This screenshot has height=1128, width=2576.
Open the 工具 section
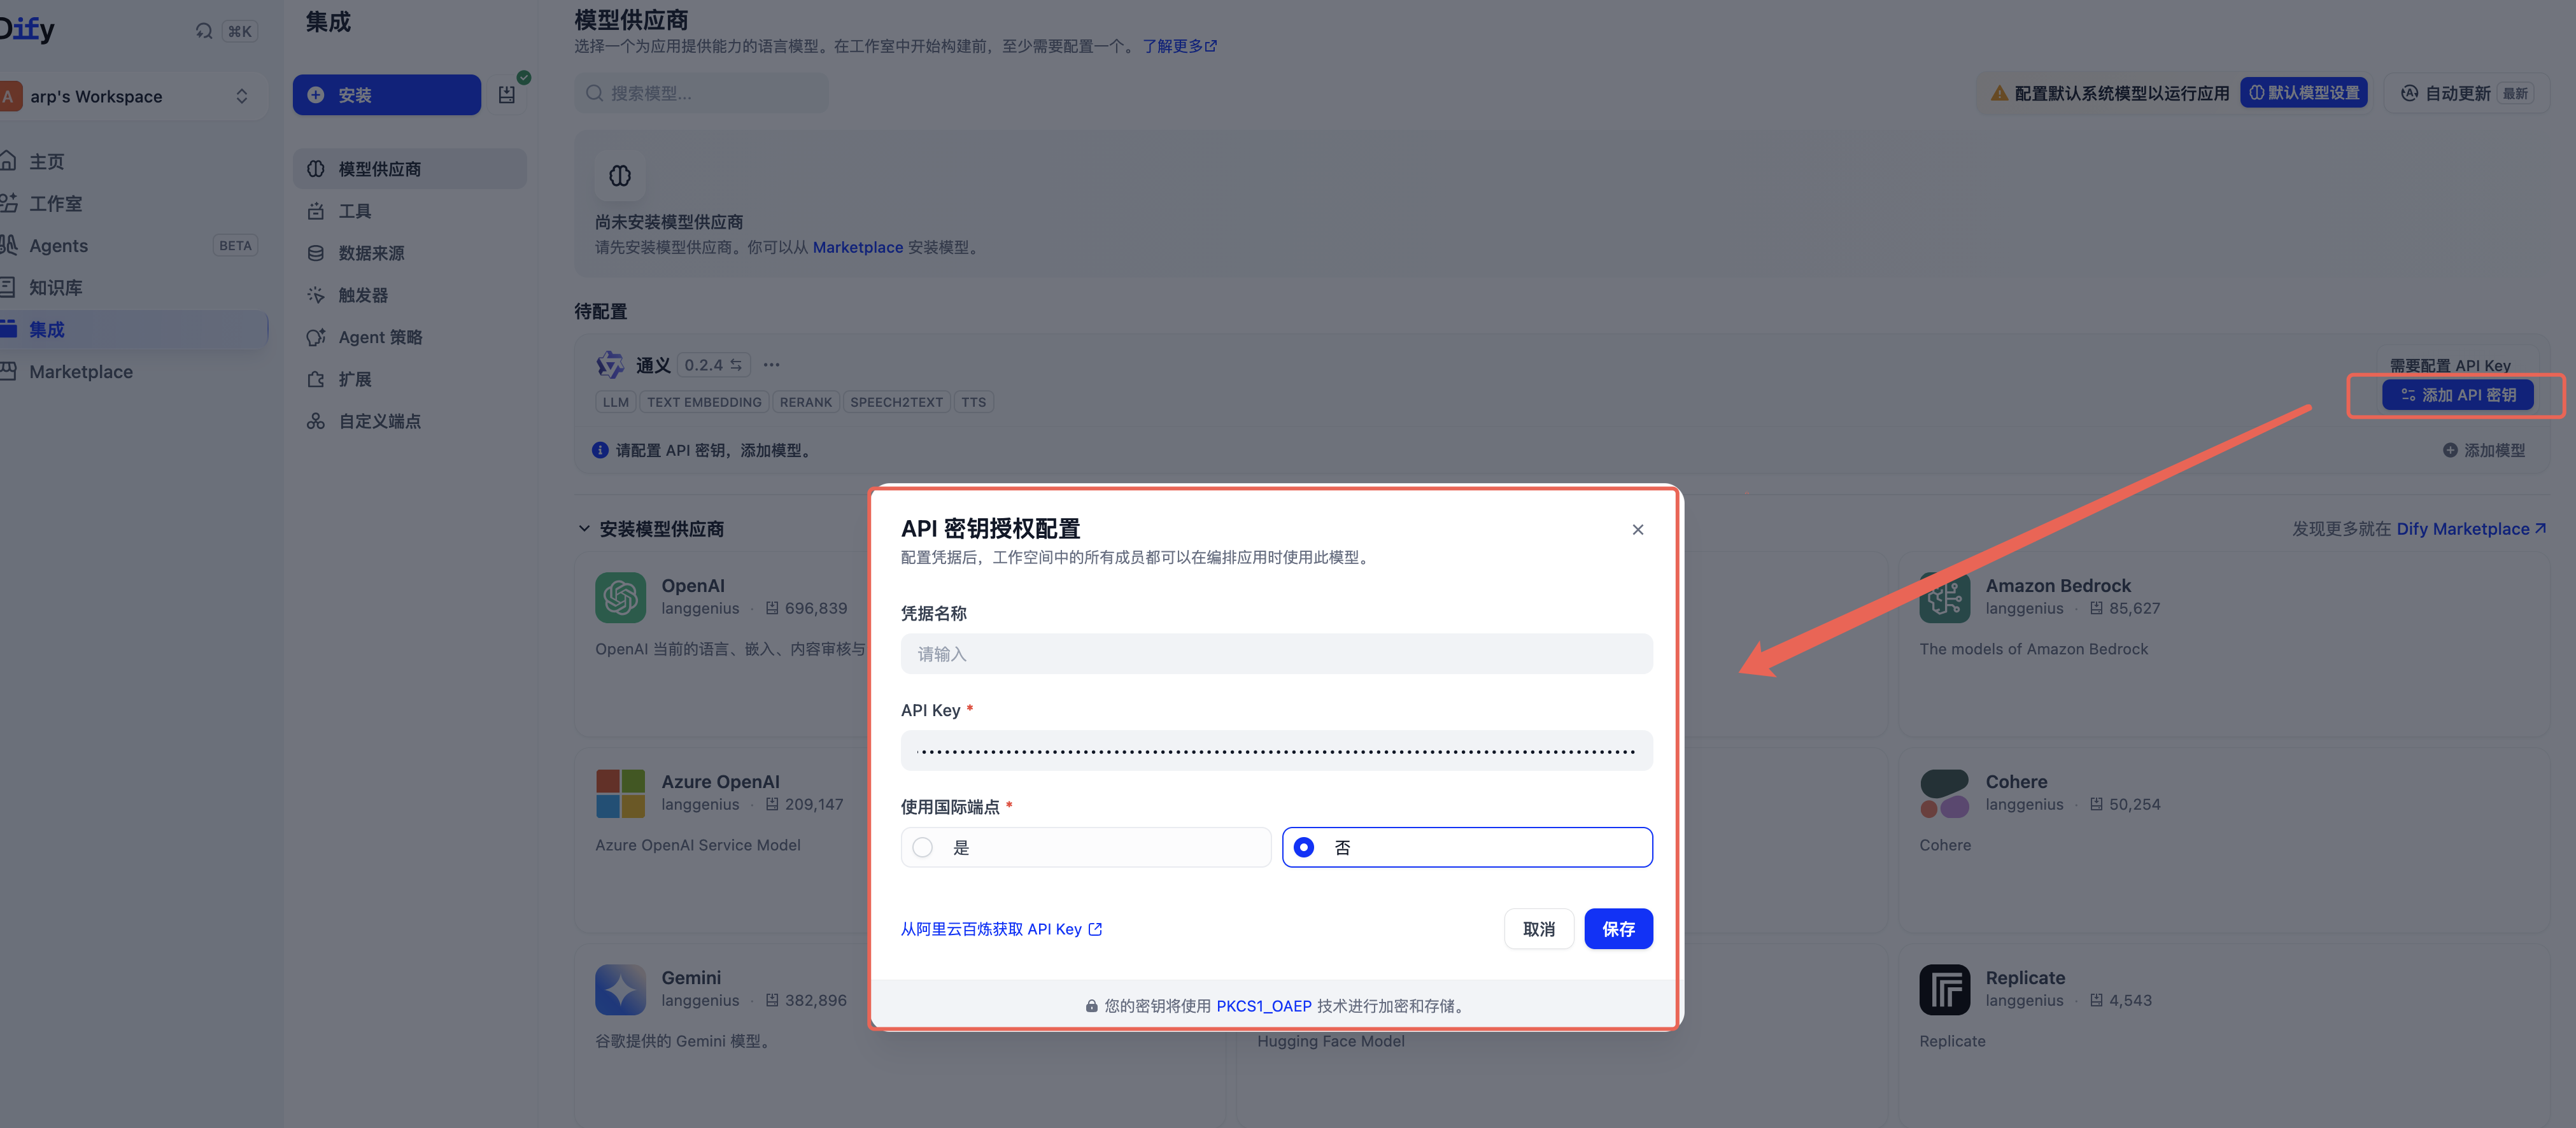409,211
